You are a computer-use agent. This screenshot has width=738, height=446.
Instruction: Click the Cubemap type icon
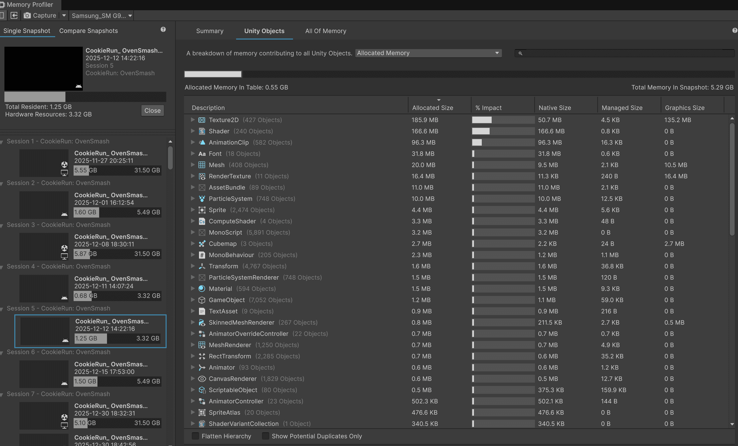pos(202,244)
